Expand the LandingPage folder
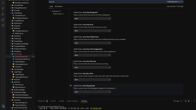The image size is (196, 110). point(10,69)
